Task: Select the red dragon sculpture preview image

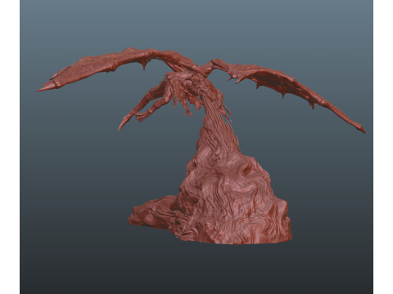Action: [x=196, y=147]
